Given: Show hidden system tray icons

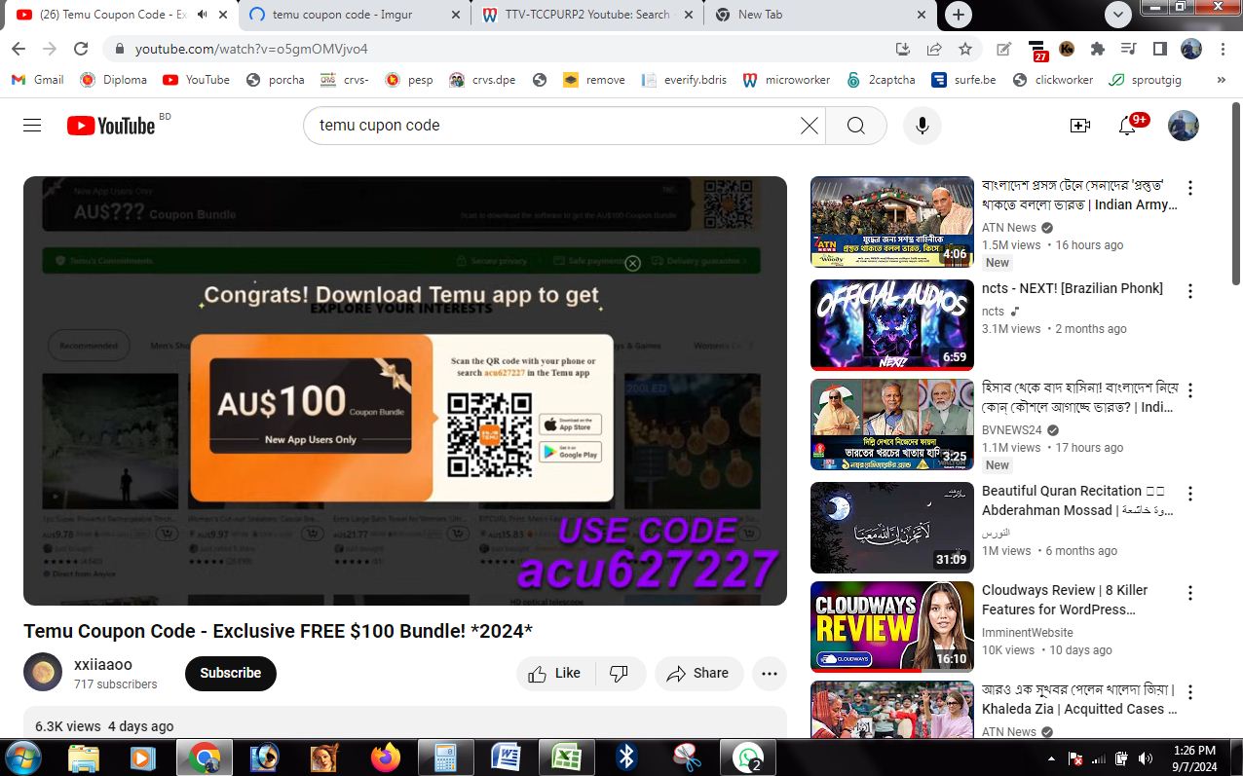Looking at the screenshot, I should [1051, 758].
